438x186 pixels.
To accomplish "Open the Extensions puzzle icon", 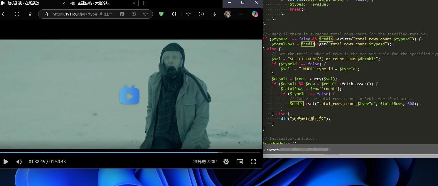I will click(x=174, y=14).
